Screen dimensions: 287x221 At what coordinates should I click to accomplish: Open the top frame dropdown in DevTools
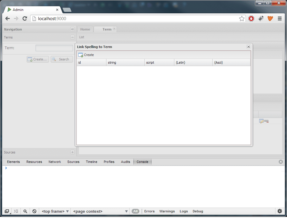tap(55, 211)
